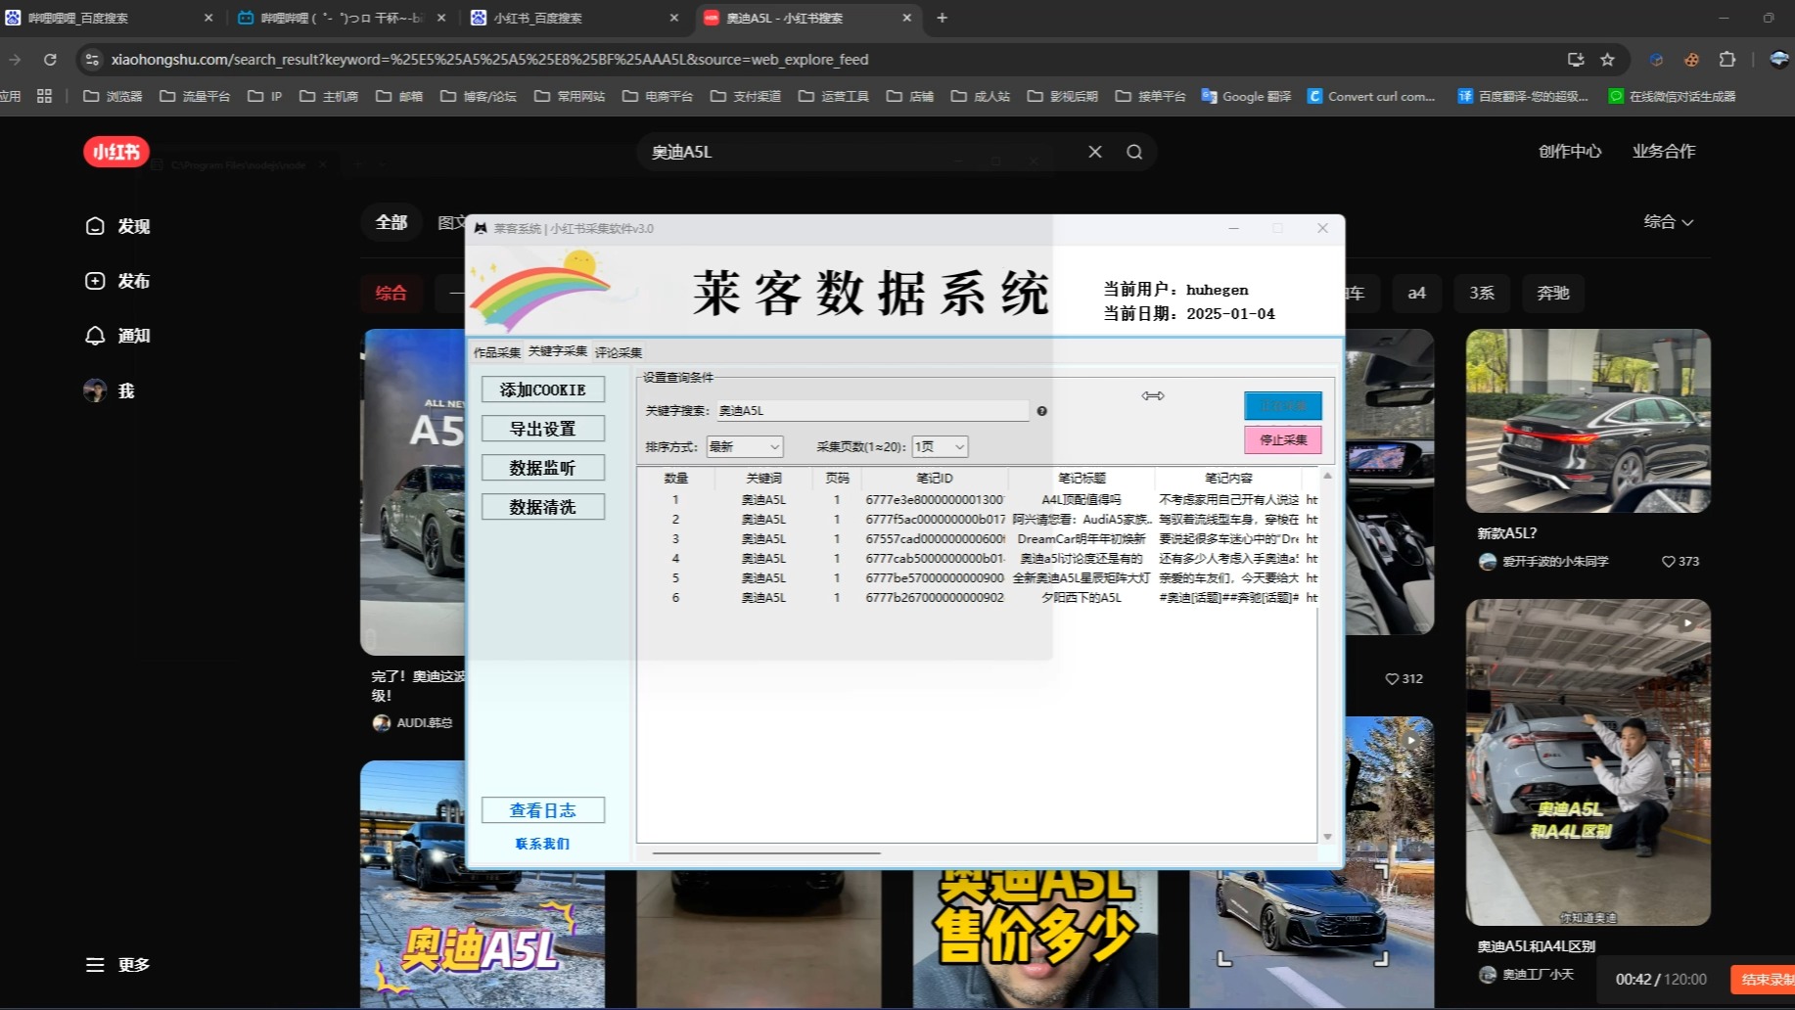Open the Convert curl com... bookmark

(1371, 96)
